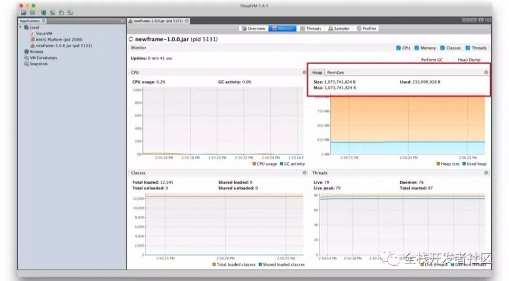The width and height of the screenshot is (509, 281).
Task: Click the CPU usage chart area
Action: [x=223, y=121]
